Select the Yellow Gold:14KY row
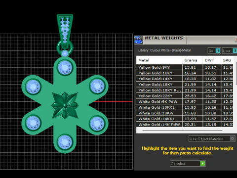 pos(185,79)
